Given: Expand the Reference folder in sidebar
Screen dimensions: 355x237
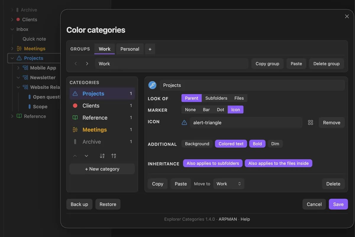Looking at the screenshot, I should [x=12, y=116].
